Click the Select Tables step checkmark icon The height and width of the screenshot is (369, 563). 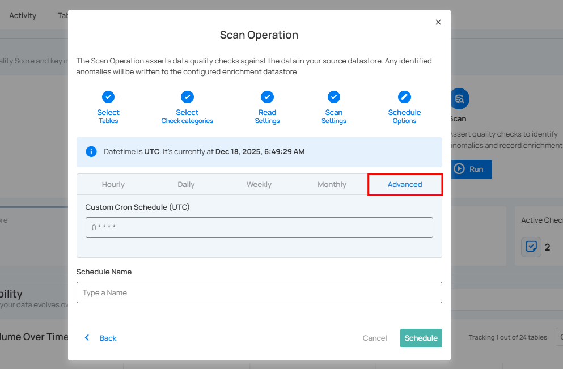[108, 97]
